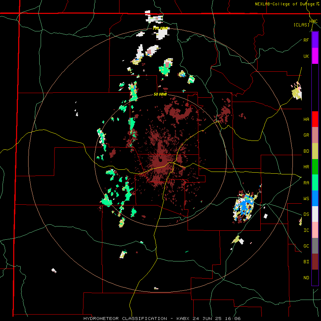
Task: Click the 'IC' ice crystals legend label
Action: [306, 230]
